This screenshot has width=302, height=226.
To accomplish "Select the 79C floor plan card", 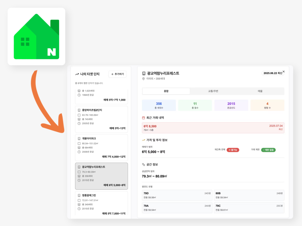I will coord(249,208).
